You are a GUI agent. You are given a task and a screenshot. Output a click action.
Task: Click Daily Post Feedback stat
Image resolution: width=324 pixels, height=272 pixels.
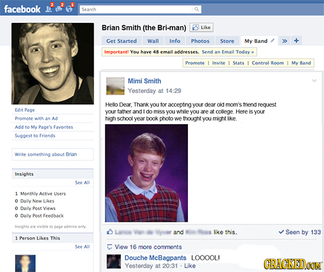[39, 215]
